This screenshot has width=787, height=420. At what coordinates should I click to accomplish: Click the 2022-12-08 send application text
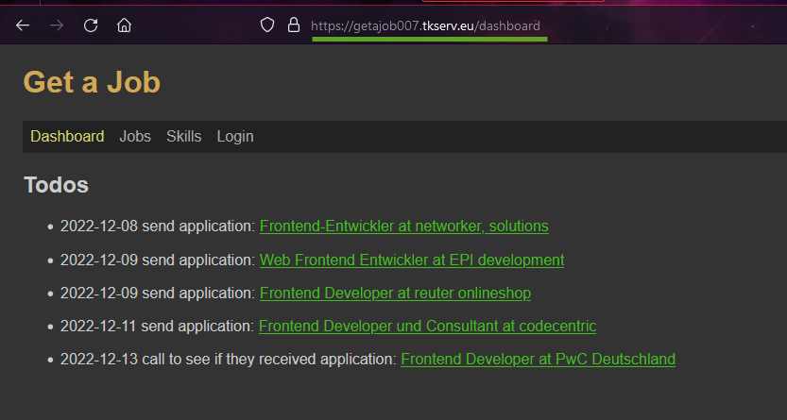(157, 227)
